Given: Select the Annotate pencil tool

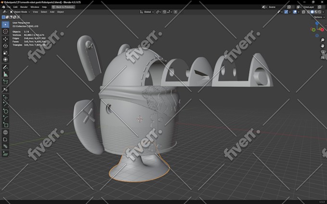Looking at the screenshot, I should (x=5, y=67).
